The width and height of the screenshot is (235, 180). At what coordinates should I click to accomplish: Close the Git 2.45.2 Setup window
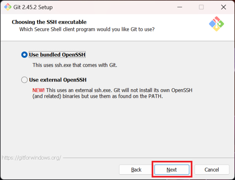(224, 7)
